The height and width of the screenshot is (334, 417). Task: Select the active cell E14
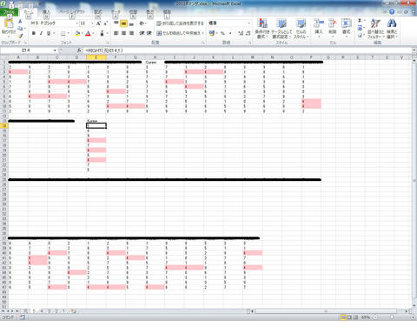(x=96, y=126)
